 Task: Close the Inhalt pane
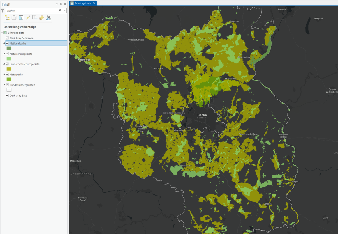(x=65, y=4)
